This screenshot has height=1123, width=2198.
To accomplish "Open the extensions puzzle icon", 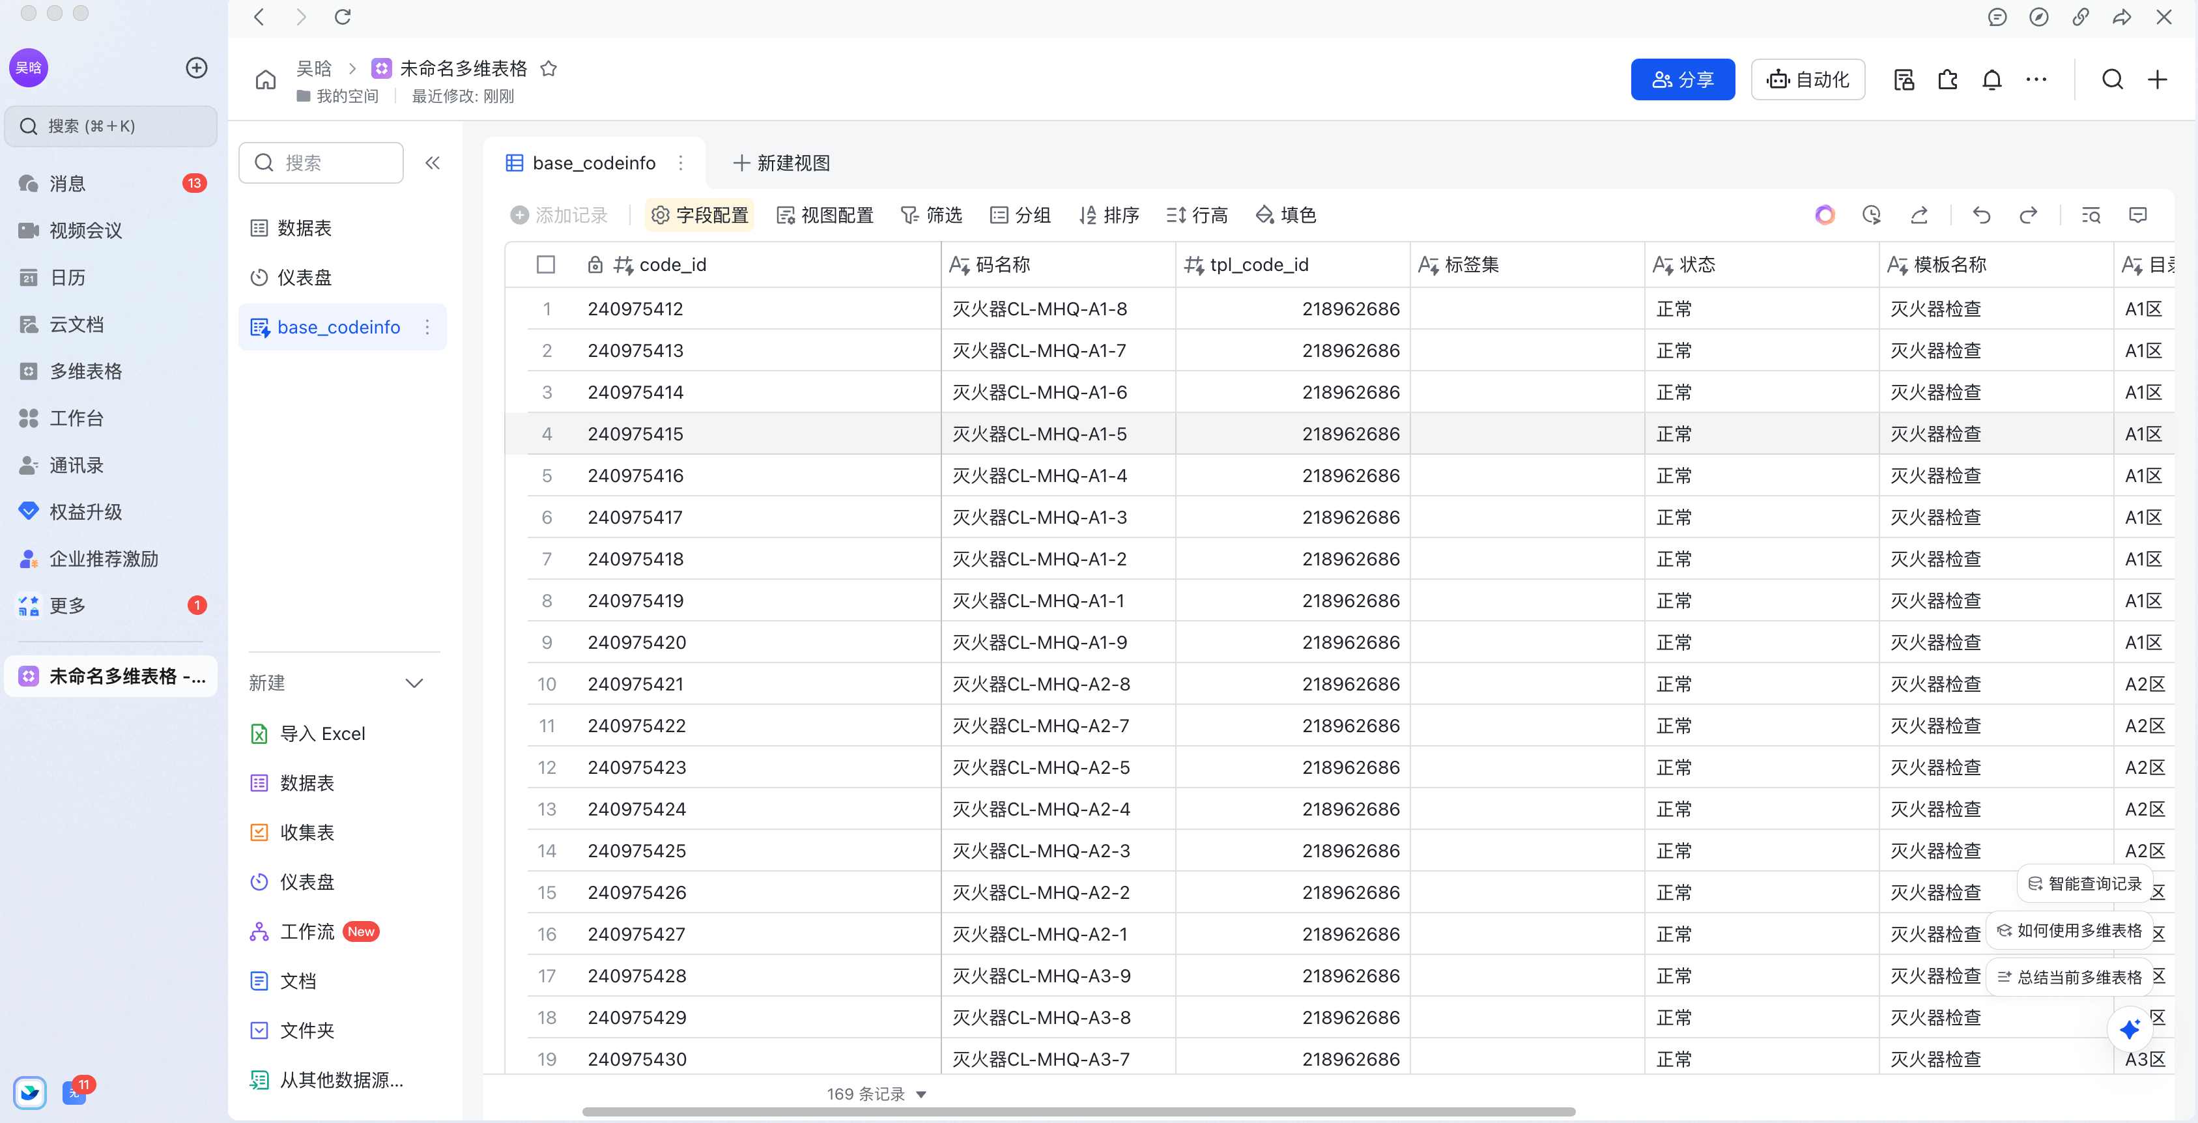I will click(1948, 80).
